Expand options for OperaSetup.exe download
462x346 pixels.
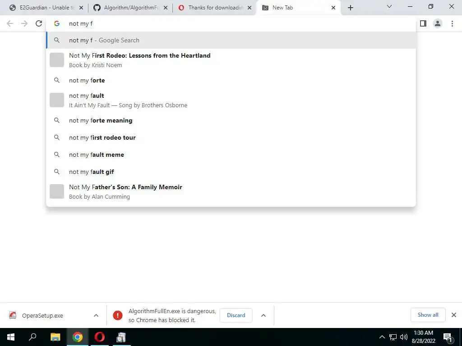96,315
